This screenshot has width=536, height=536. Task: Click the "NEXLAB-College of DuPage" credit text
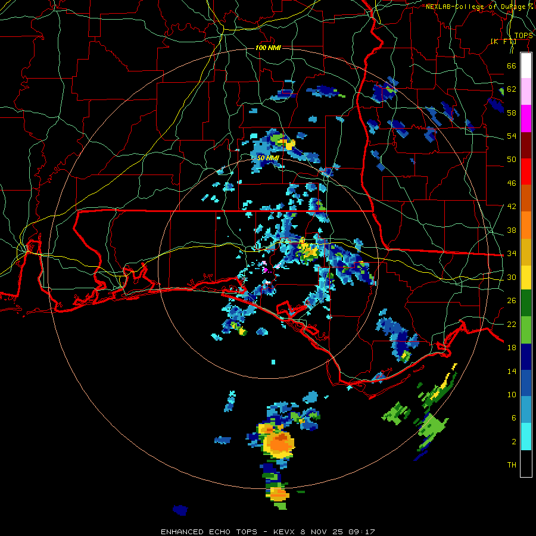476,7
